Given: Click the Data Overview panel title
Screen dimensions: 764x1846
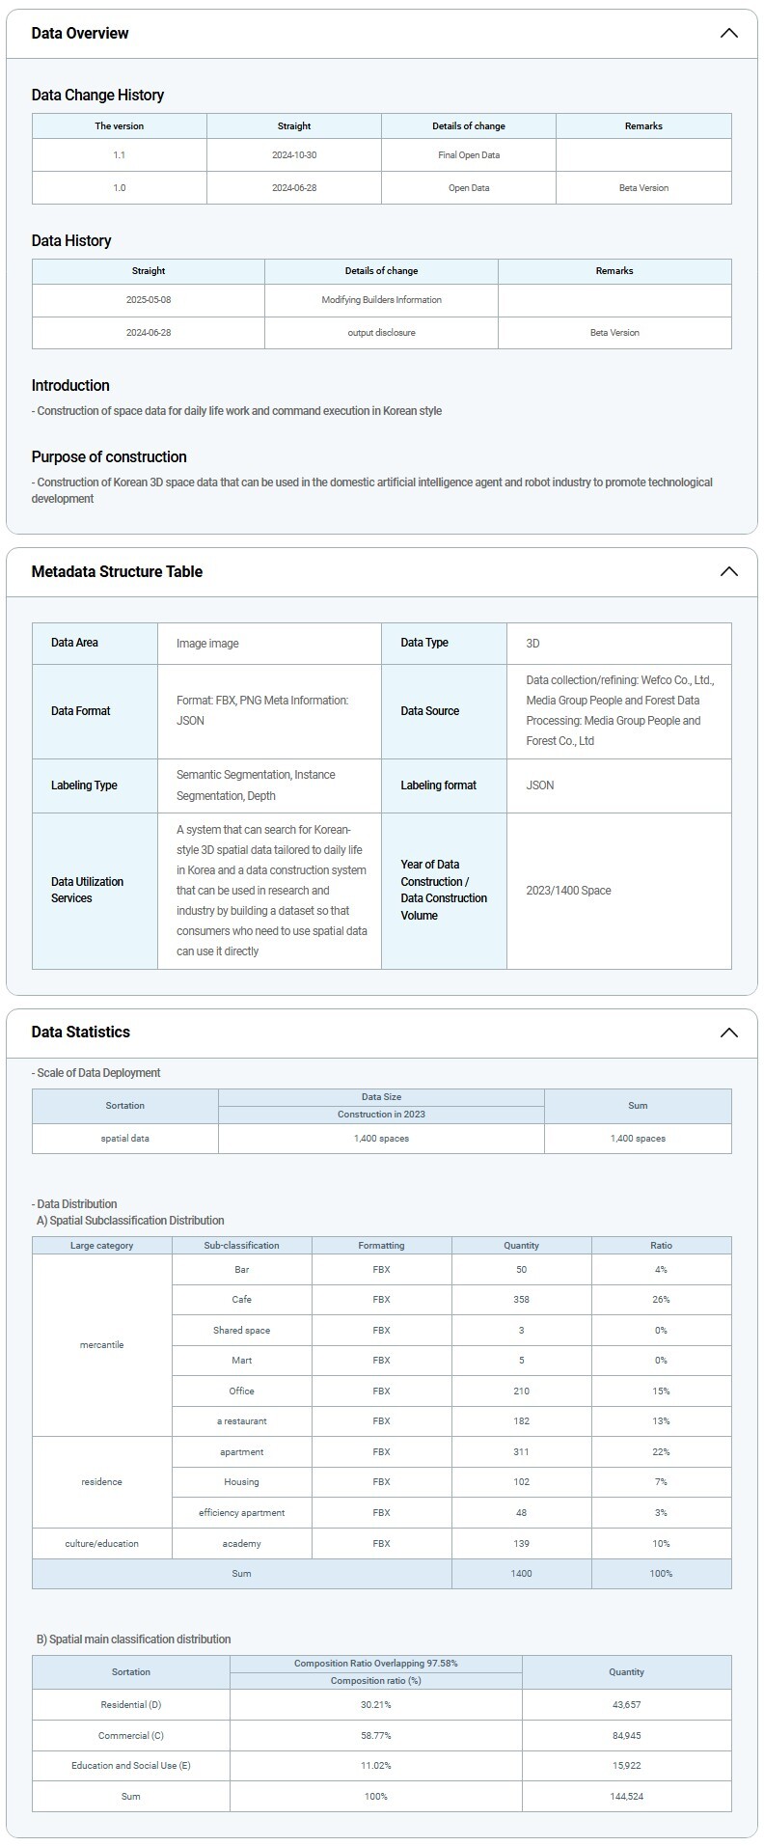Looking at the screenshot, I should pos(80,33).
